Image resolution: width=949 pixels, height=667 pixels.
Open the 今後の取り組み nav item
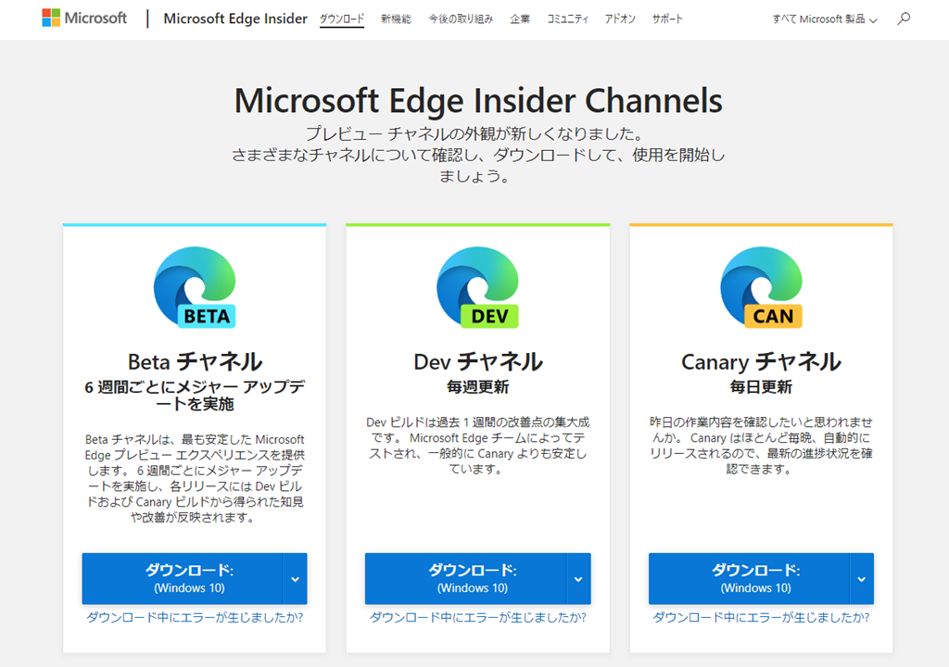tap(461, 19)
